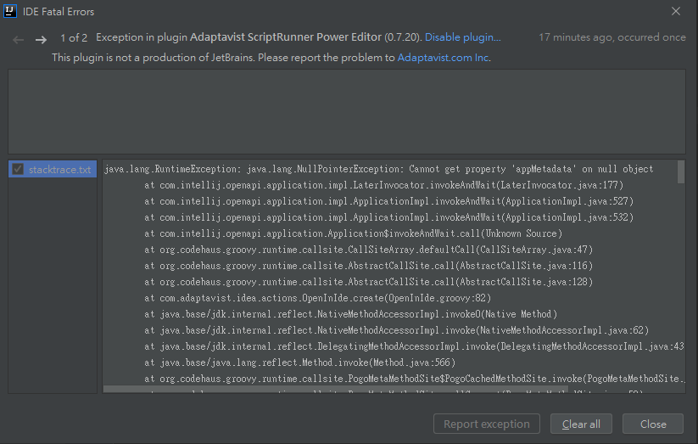Click the LaterInvocator.java:177 stack line

coord(383,185)
